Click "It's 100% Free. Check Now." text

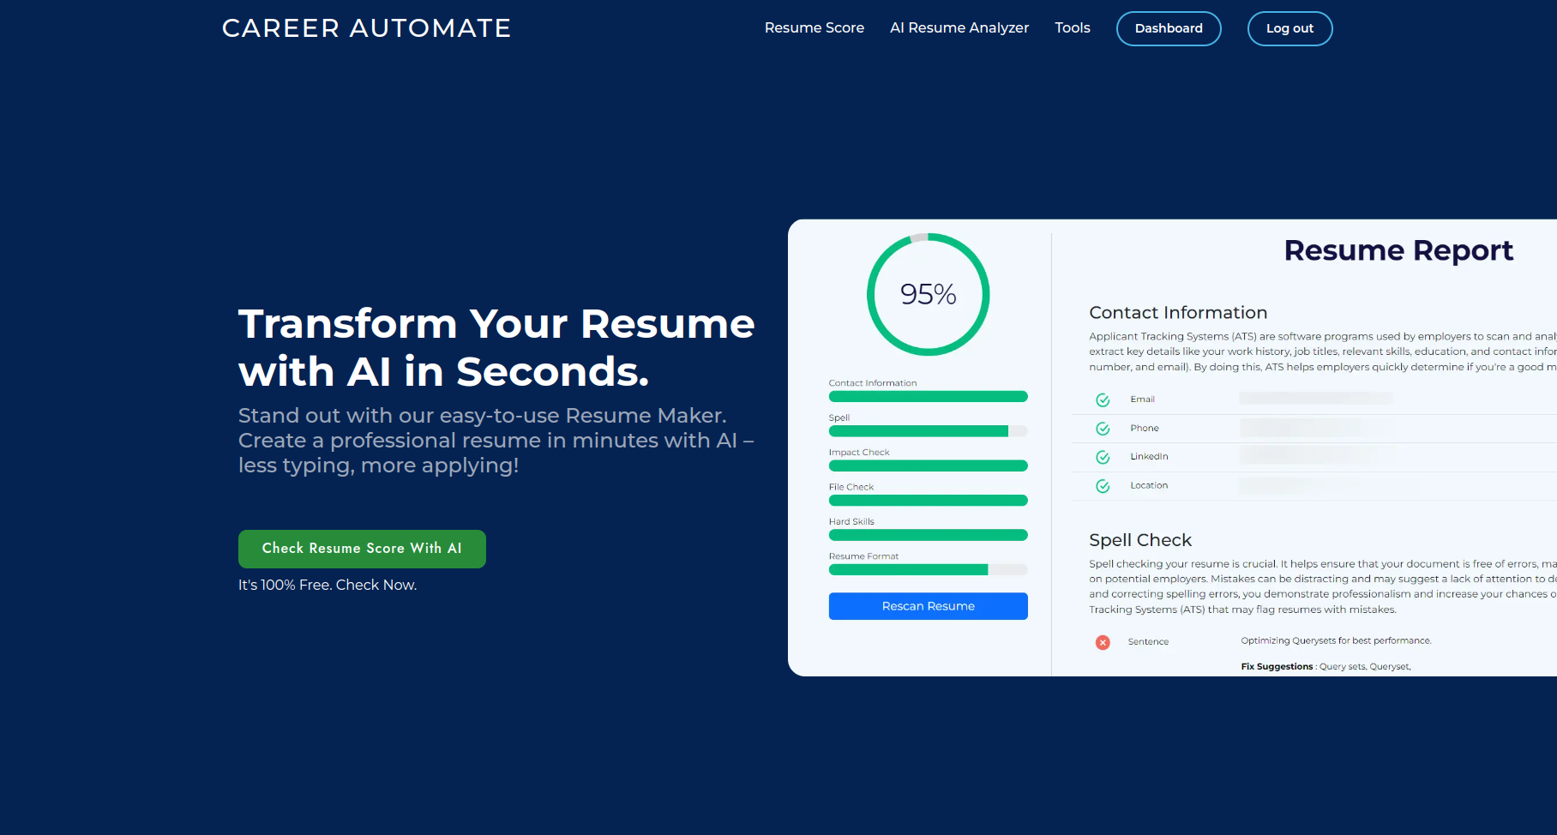tap(327, 584)
